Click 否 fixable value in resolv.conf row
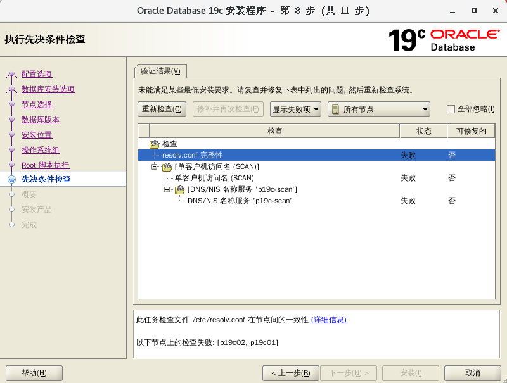Image resolution: width=507 pixels, height=383 pixels. point(452,155)
